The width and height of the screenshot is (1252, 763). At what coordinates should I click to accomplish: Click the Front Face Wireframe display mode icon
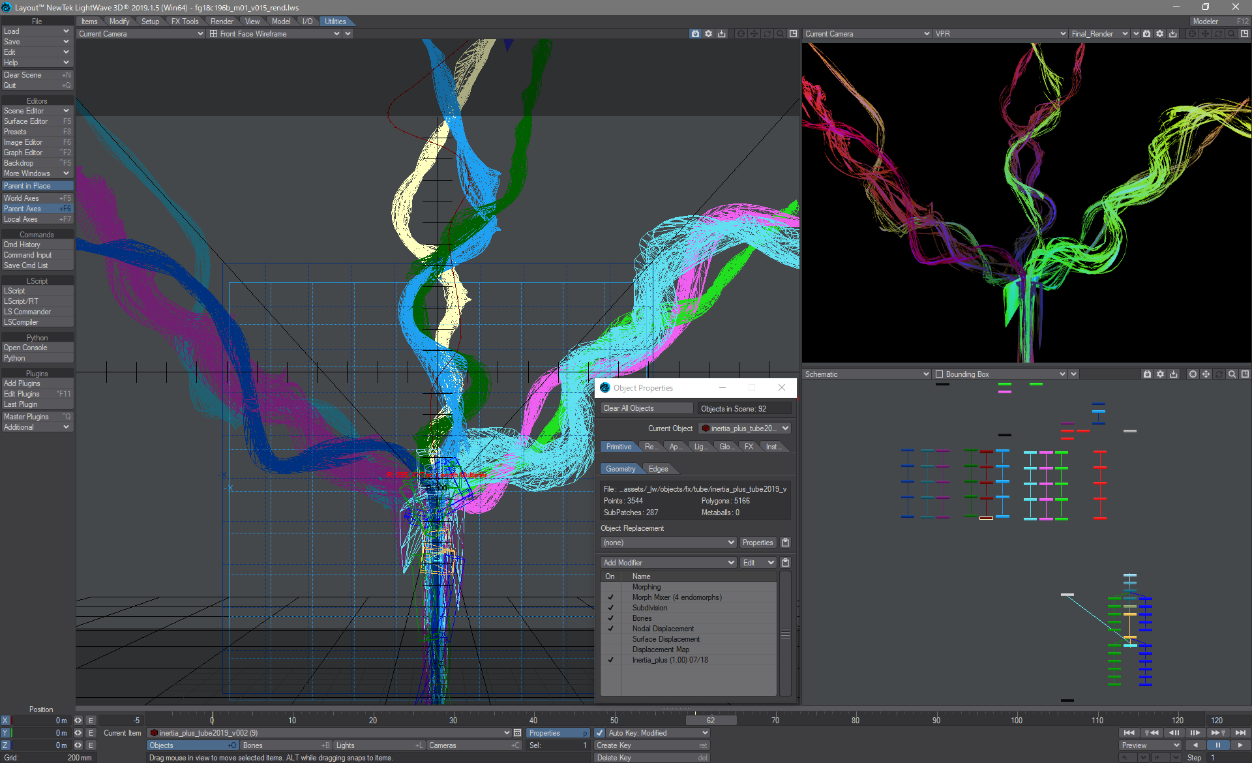click(x=213, y=33)
